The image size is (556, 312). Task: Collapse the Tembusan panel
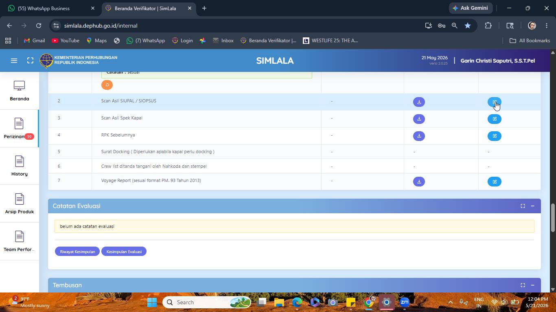coord(532,285)
